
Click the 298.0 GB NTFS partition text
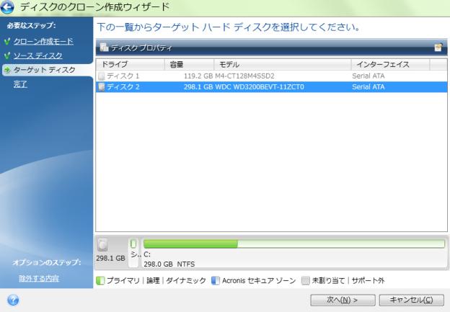coord(169,264)
